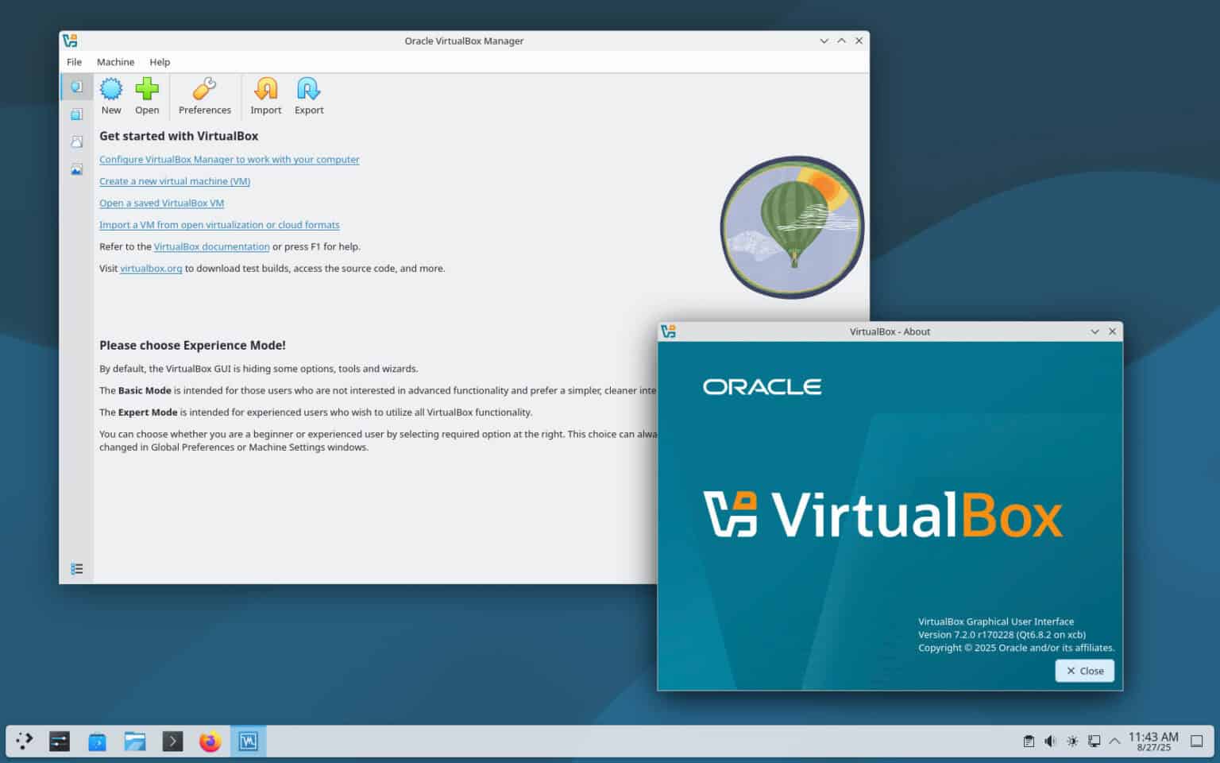Open a VM using the Open toolbar icon

pyautogui.click(x=147, y=95)
